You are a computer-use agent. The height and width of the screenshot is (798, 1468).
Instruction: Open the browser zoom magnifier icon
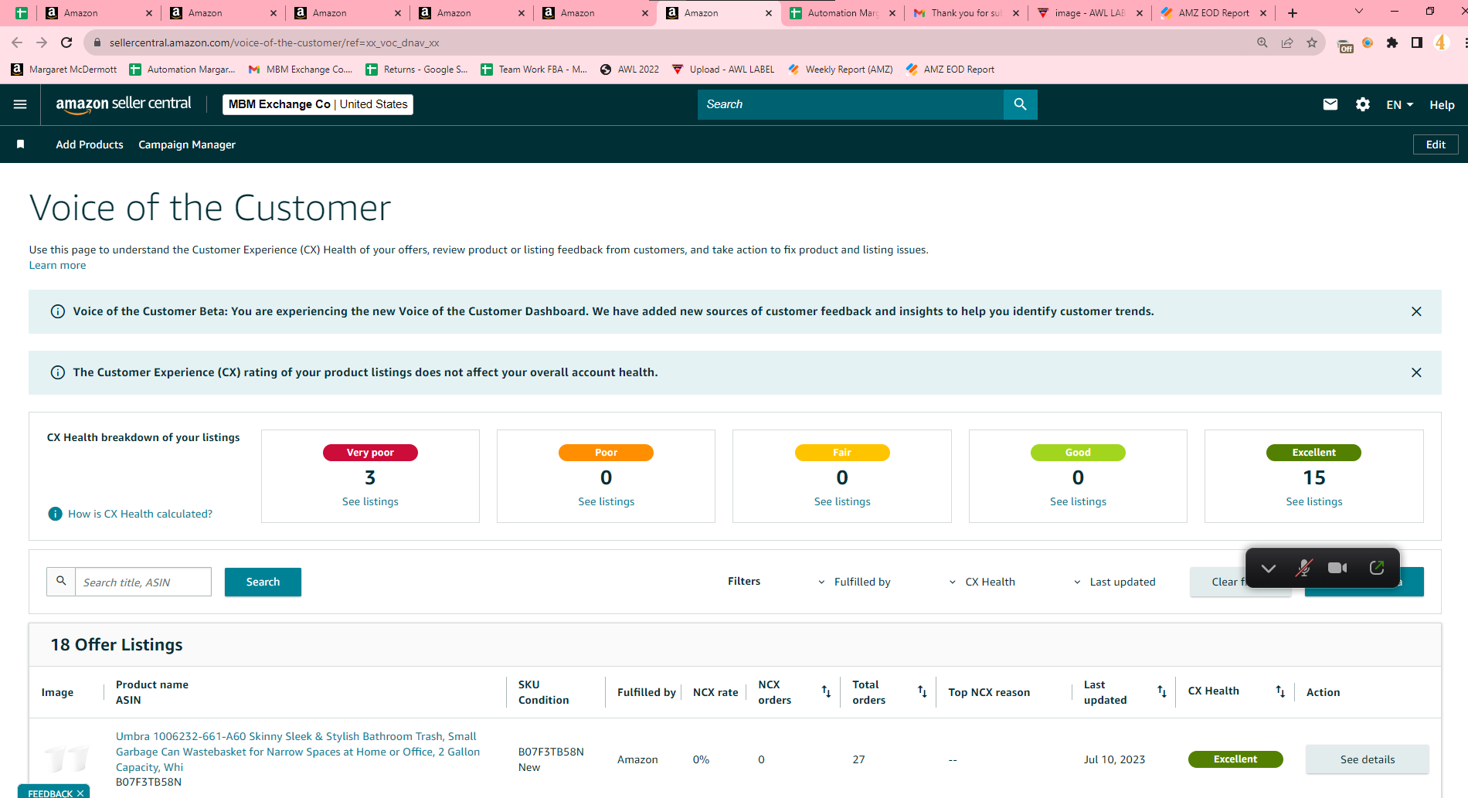coord(1262,42)
